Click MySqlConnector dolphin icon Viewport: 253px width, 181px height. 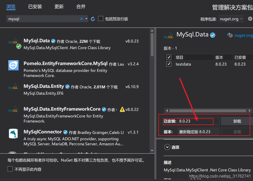point(13,133)
